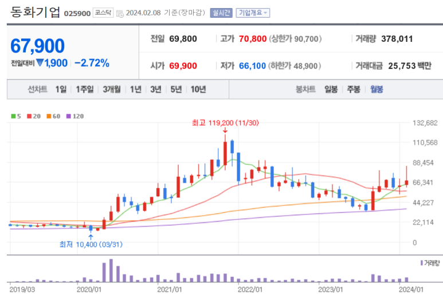The height and width of the screenshot is (296, 443).
Task: Click the 2020/01 x-axis label
Action: (89, 290)
